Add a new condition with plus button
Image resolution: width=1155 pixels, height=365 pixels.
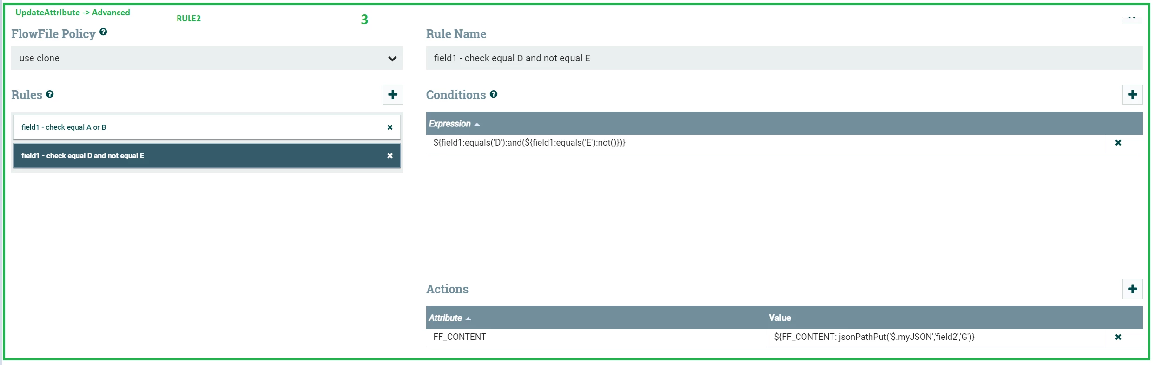coord(1132,94)
